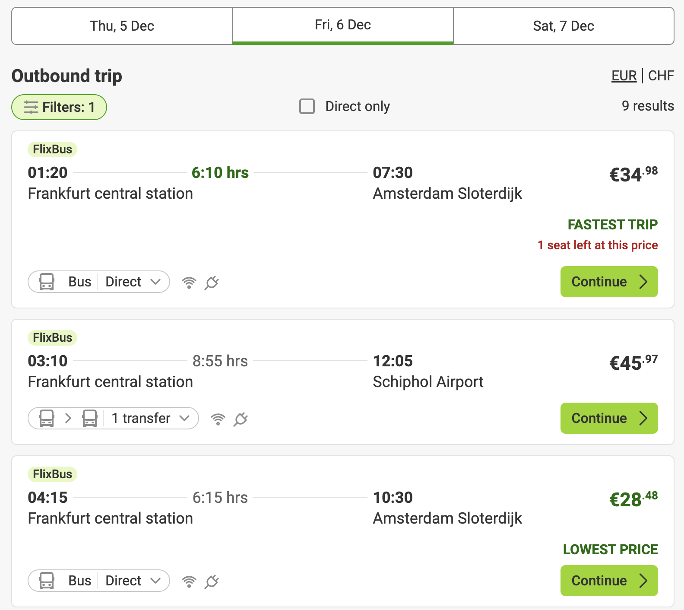Select EUR currency option
Screen dimensions: 684x610
point(624,76)
